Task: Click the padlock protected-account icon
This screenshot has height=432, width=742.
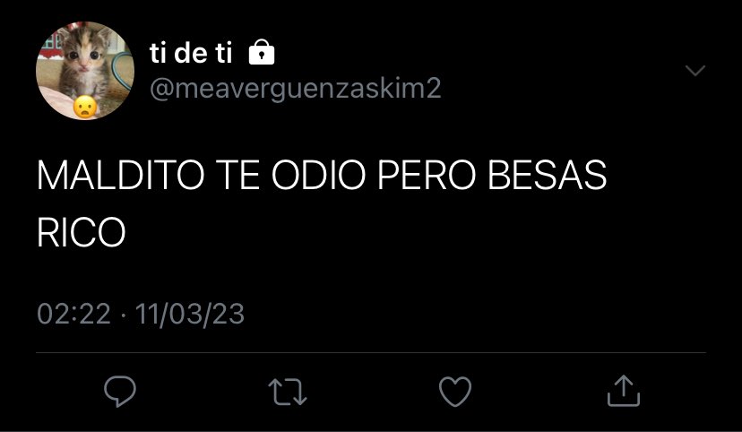Action: coord(262,52)
